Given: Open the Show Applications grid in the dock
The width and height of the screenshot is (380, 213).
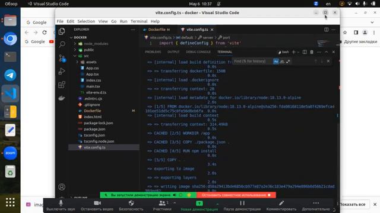Looking at the screenshot, I should pos(10,202).
